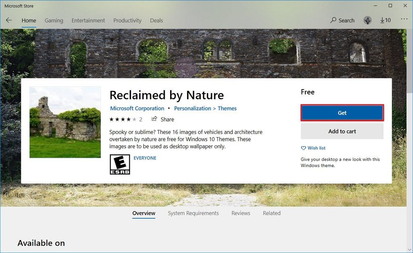Open the Entertainment section
The image size is (413, 253).
coord(88,20)
